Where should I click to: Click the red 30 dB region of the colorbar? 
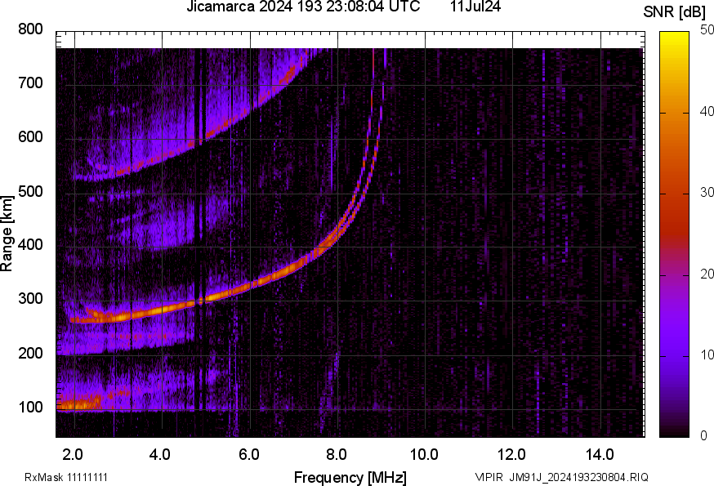tap(675, 194)
